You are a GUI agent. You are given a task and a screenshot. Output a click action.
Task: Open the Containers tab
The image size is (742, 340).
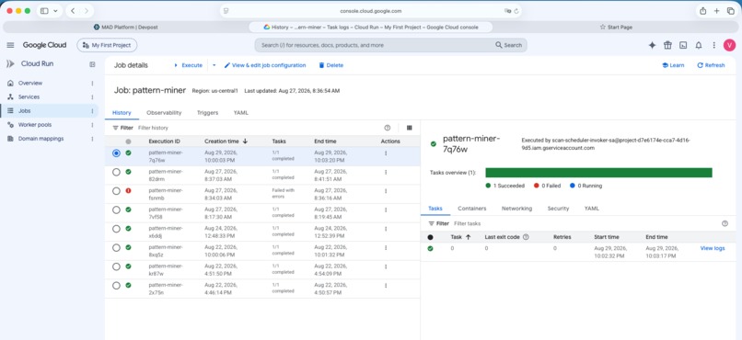click(x=471, y=209)
